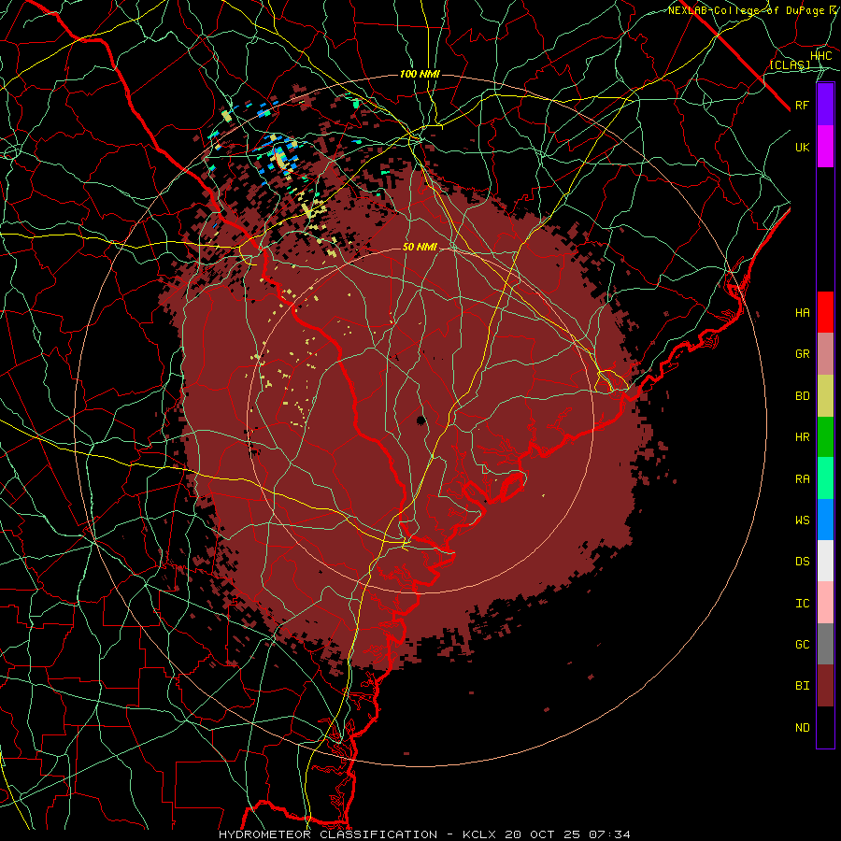
Task: Click the HHC product label
Action: coord(820,56)
